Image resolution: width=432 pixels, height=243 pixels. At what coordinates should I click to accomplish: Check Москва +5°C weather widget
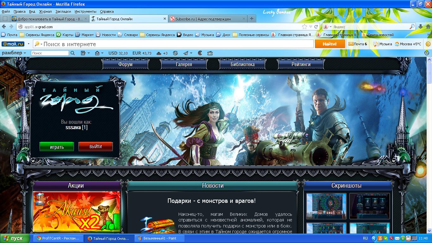(x=408, y=44)
